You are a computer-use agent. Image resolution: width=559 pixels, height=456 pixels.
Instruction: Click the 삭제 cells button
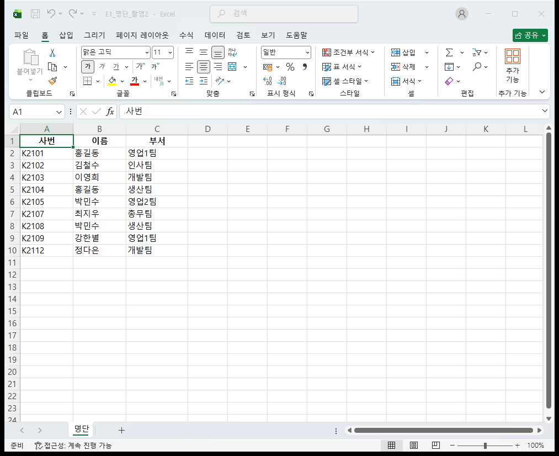pyautogui.click(x=403, y=67)
